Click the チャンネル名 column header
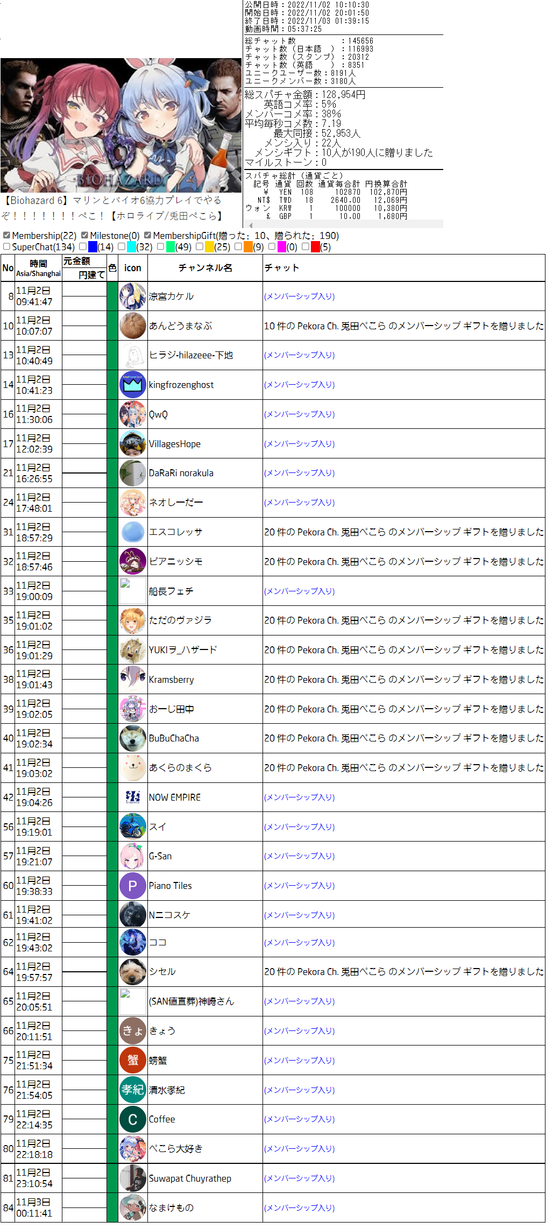Image resolution: width=553 pixels, height=1229 pixels. pos(205,268)
